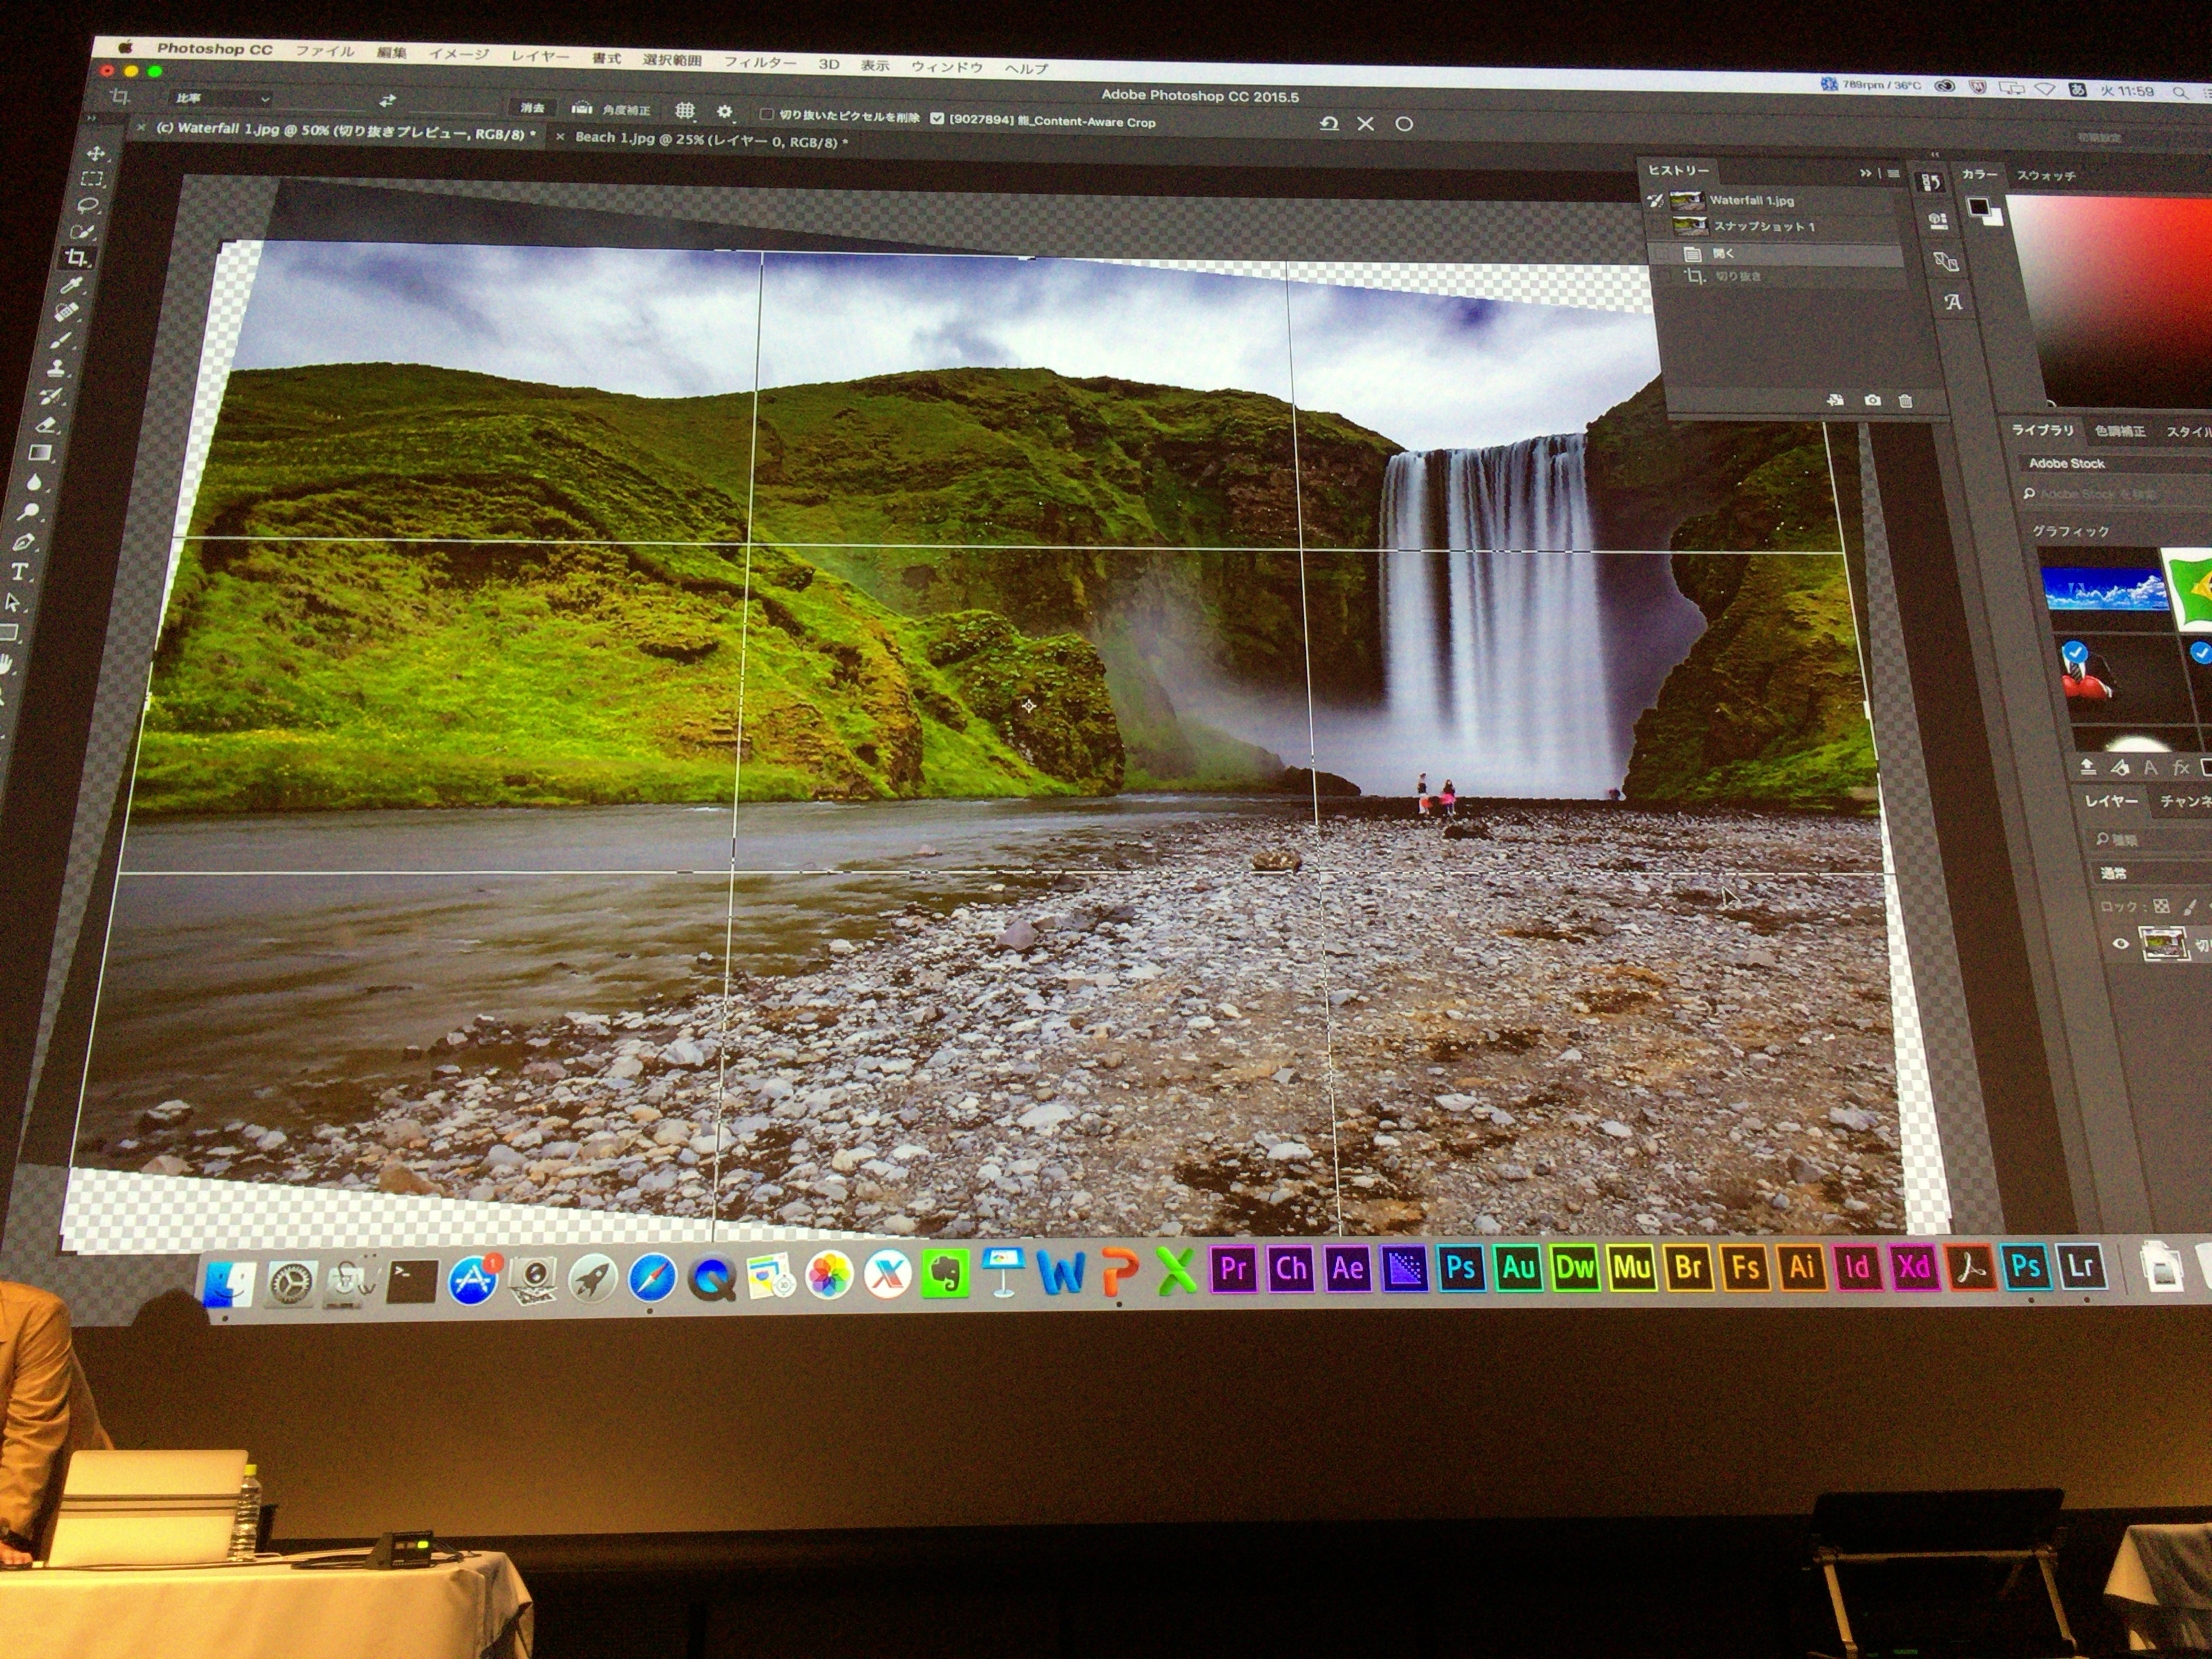Image resolution: width=2212 pixels, height=1659 pixels.
Task: Open the フィルター menu
Action: 760,63
